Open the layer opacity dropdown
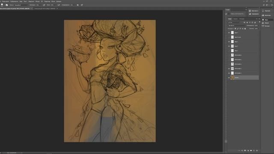Screen dimensions: 274x154 pos(256,26)
